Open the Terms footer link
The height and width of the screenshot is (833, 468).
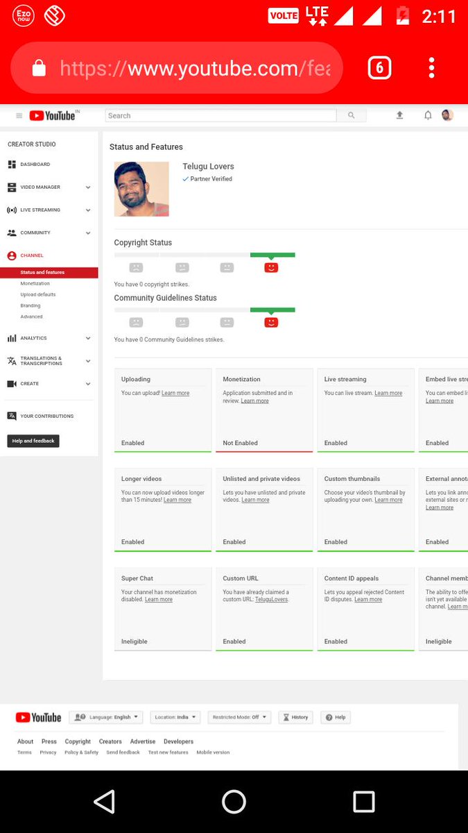(x=24, y=752)
